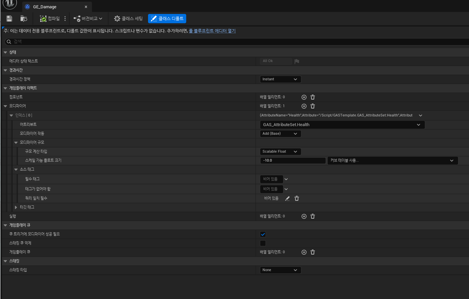The height and width of the screenshot is (299, 469).
Task: Click the 컴포넌트 row label
Action: 16,97
